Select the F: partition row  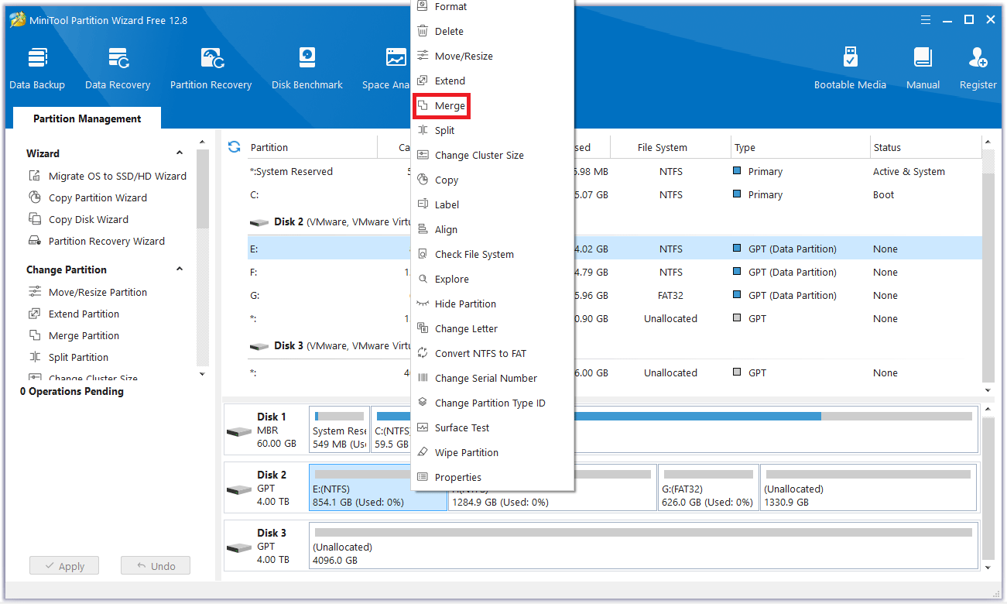pyautogui.click(x=615, y=272)
